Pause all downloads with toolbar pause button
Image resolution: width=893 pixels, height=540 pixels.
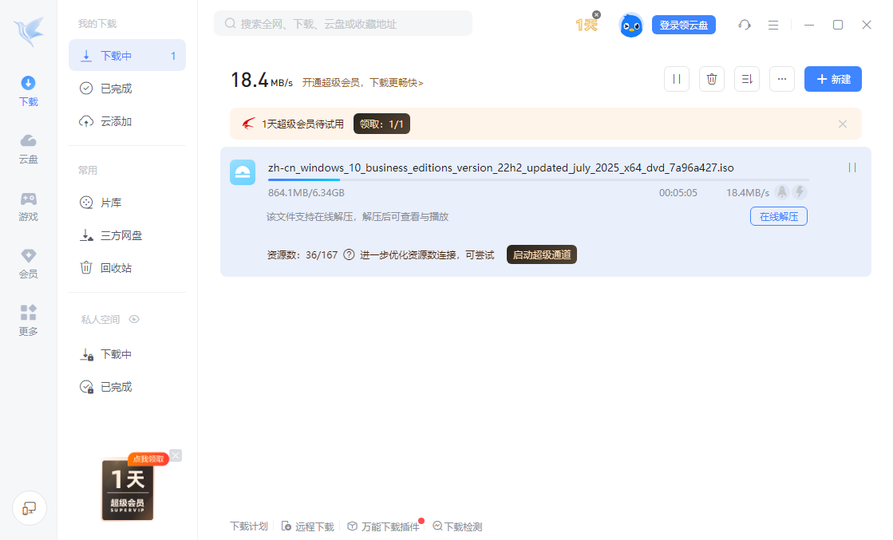(x=677, y=79)
